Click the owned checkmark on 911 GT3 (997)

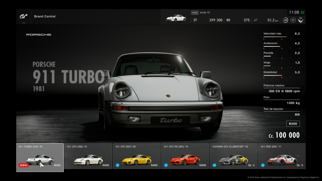click(x=118, y=165)
